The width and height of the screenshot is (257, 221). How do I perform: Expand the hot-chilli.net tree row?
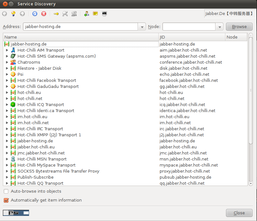[7, 98]
